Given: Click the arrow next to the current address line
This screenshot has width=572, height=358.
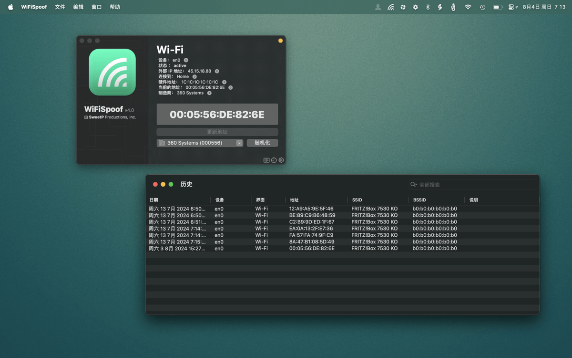Looking at the screenshot, I should pyautogui.click(x=231, y=88).
